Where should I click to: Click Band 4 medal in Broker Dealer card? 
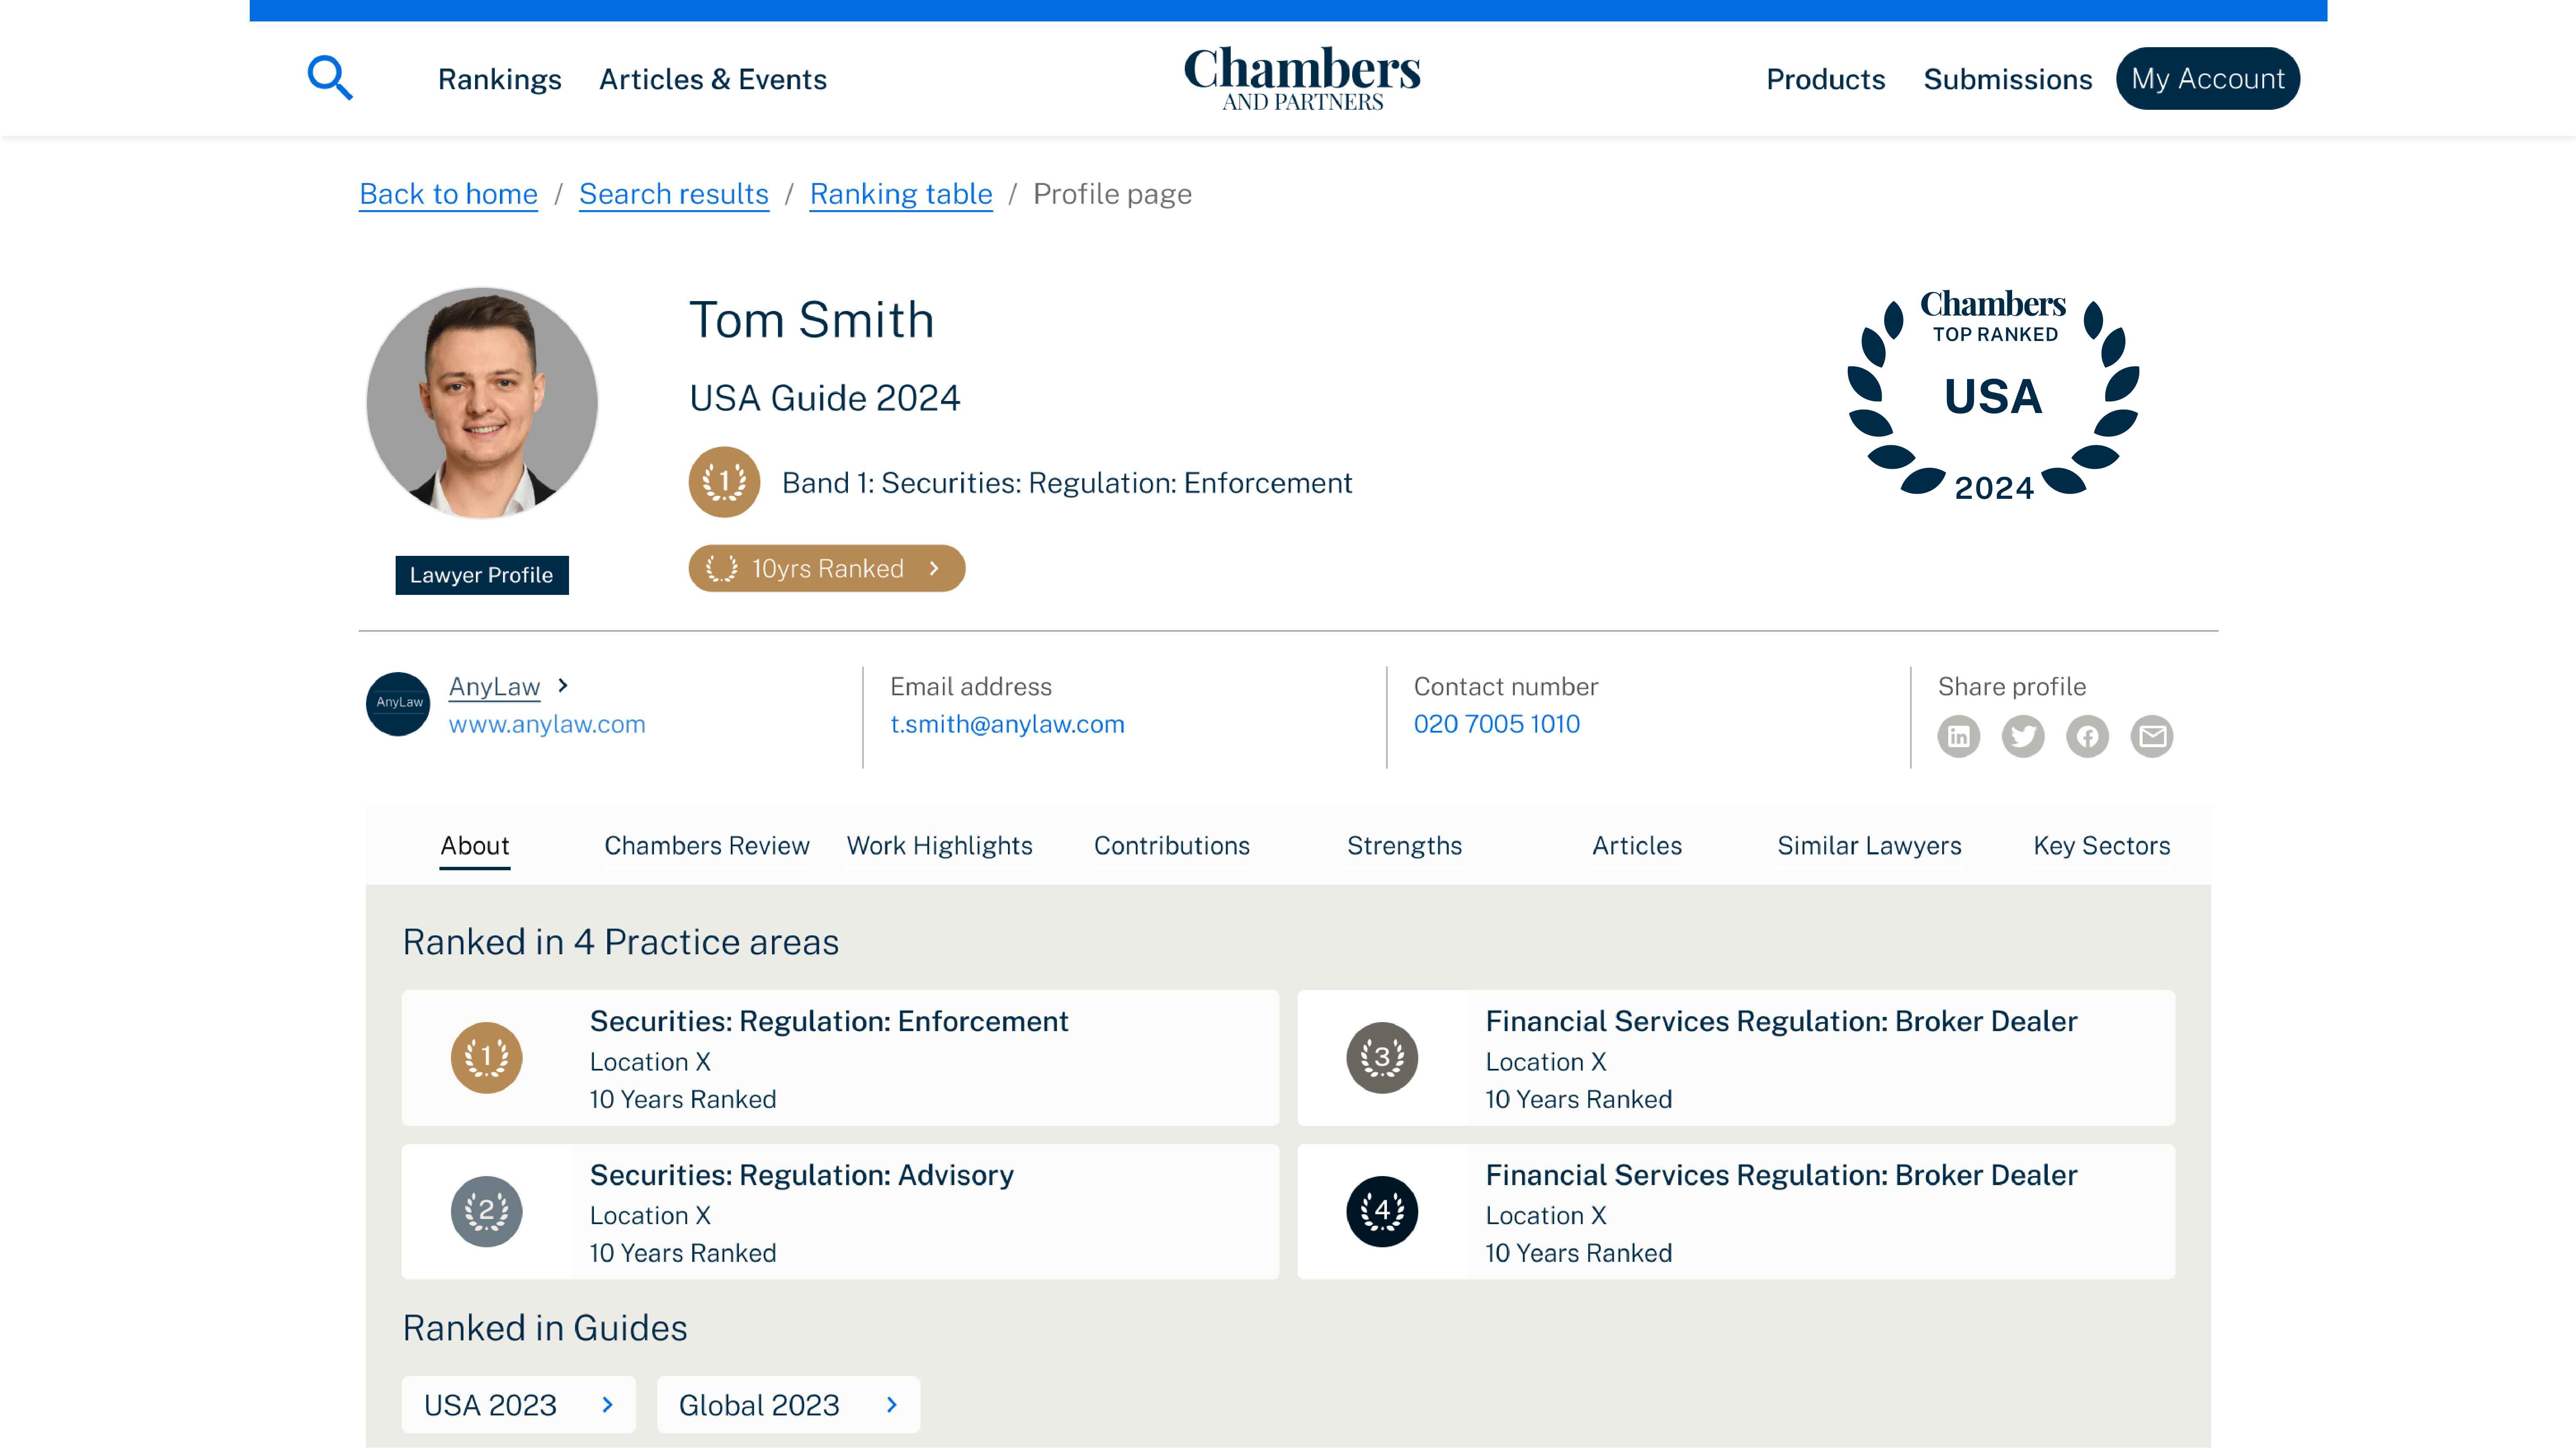[1382, 1211]
